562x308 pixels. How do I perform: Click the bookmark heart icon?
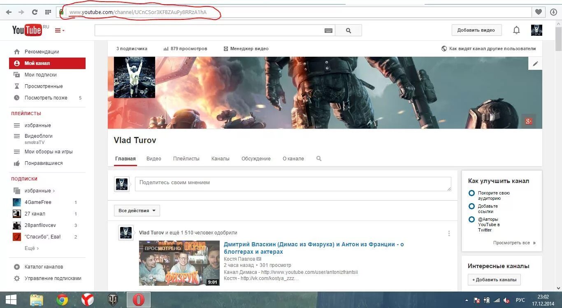(x=539, y=12)
